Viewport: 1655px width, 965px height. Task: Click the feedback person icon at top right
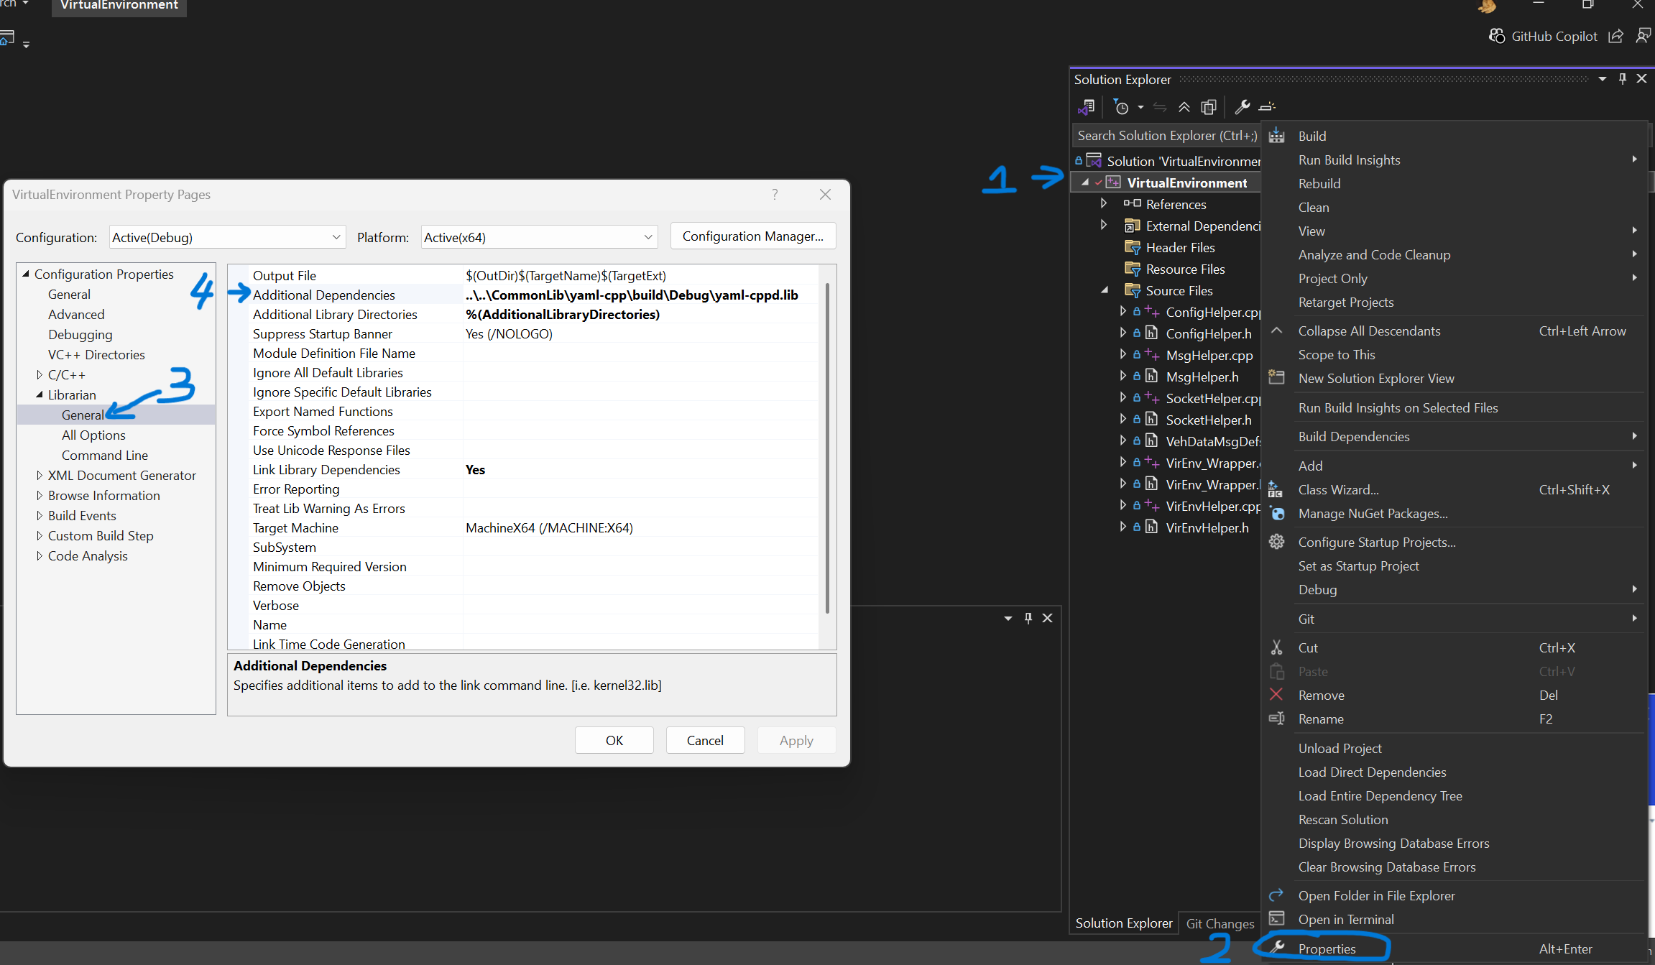(1644, 36)
